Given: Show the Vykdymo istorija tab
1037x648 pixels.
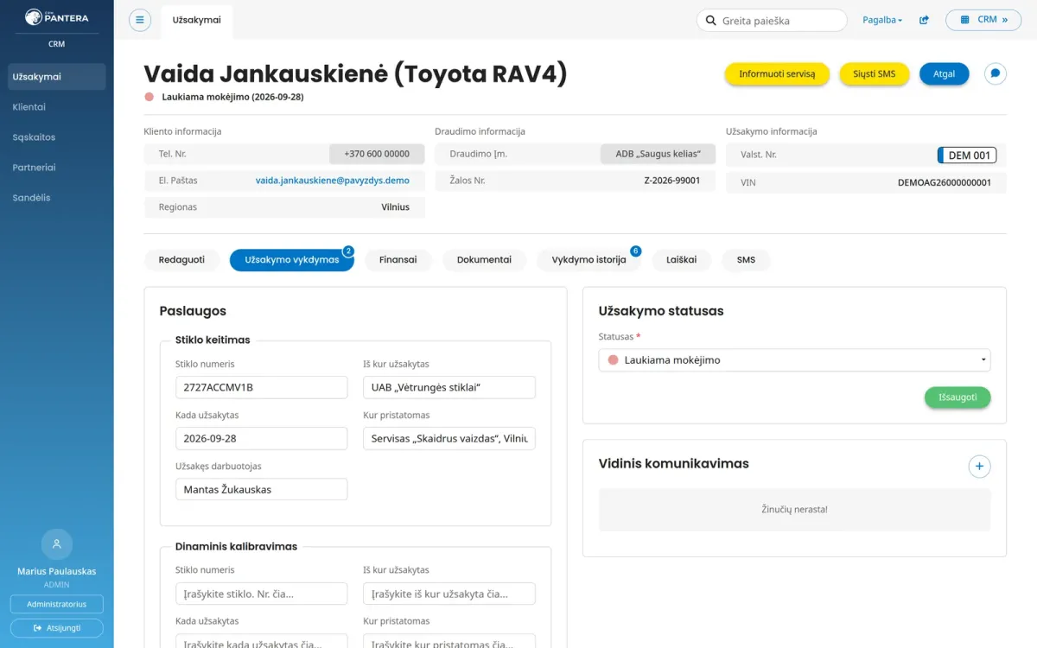Looking at the screenshot, I should (588, 259).
